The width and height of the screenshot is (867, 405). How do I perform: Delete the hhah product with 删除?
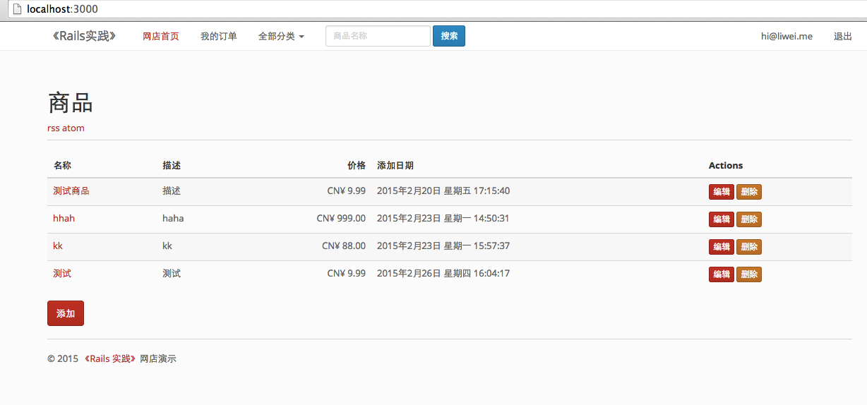pyautogui.click(x=749, y=219)
